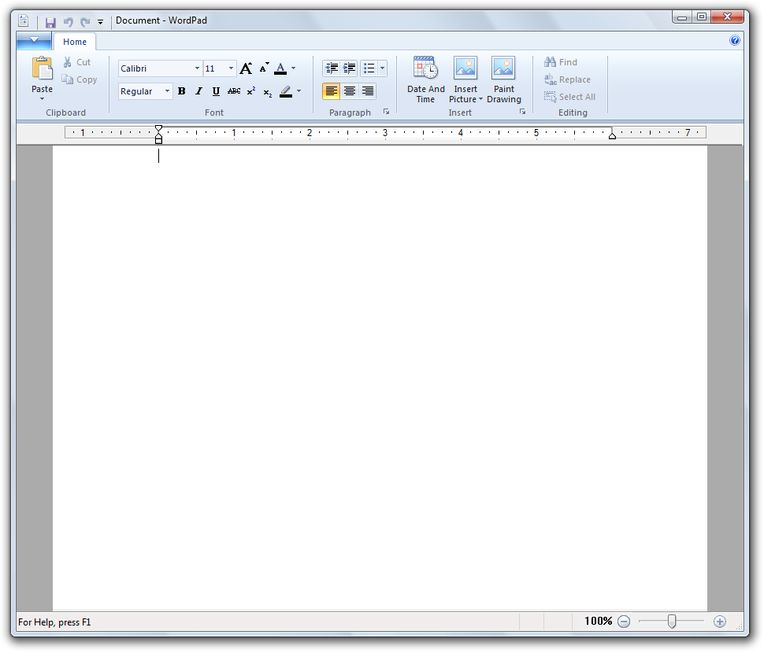This screenshot has width=764, height=653.
Task: Open WordPad Help question mark icon
Action: [734, 40]
